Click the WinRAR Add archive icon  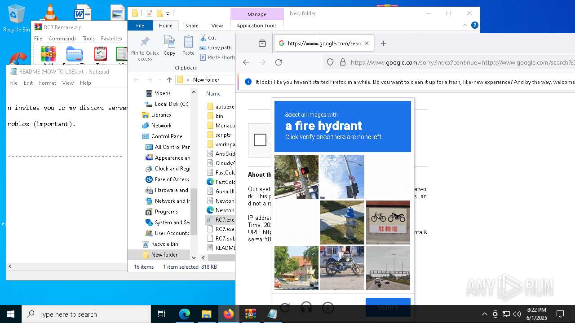[48, 54]
